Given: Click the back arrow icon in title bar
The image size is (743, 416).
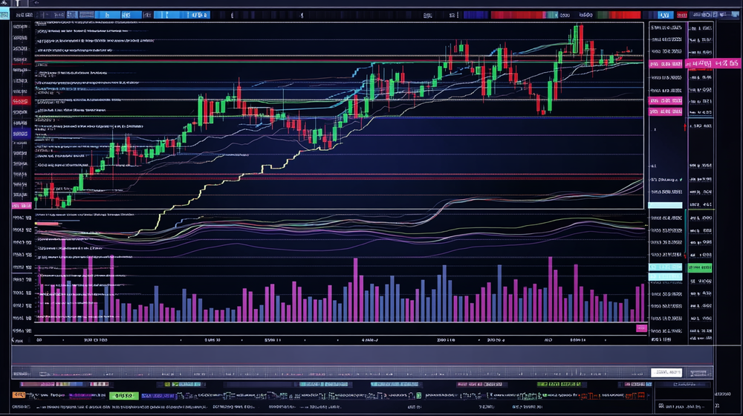Looking at the screenshot, I should 35,4.
